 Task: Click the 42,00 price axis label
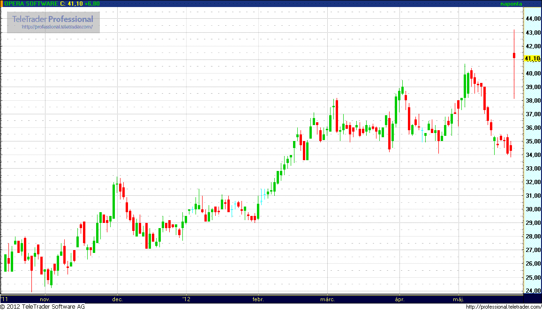(533, 46)
